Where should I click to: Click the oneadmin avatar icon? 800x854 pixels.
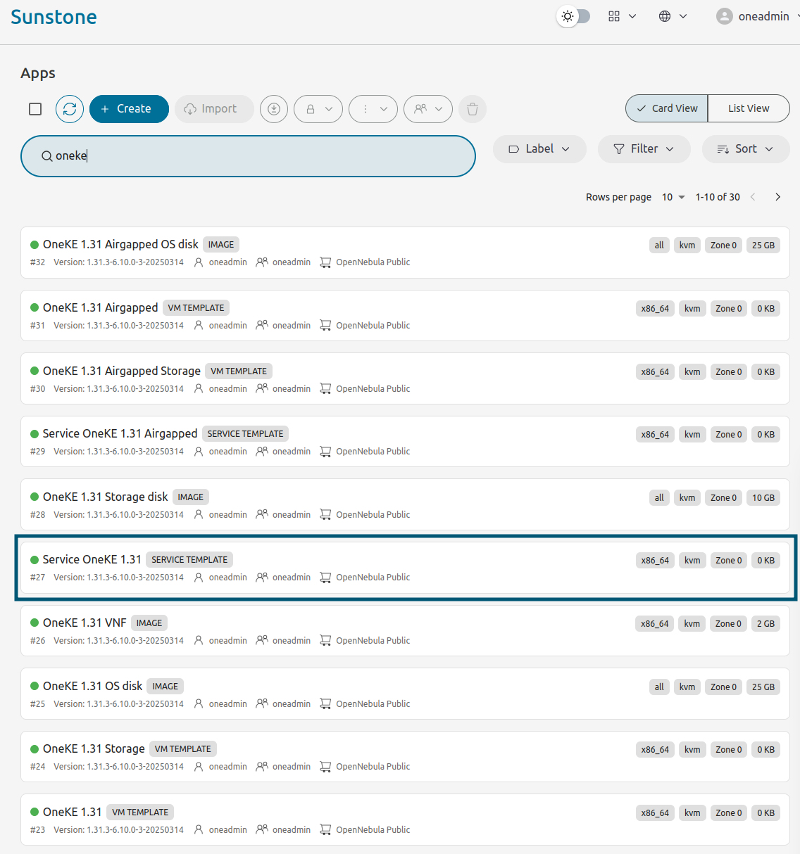coord(725,16)
